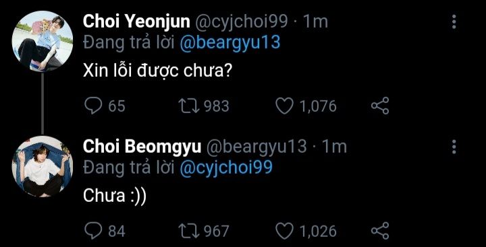Retweet Choi Yeonjun's tweet
The width and height of the screenshot is (486, 247).
189,106
